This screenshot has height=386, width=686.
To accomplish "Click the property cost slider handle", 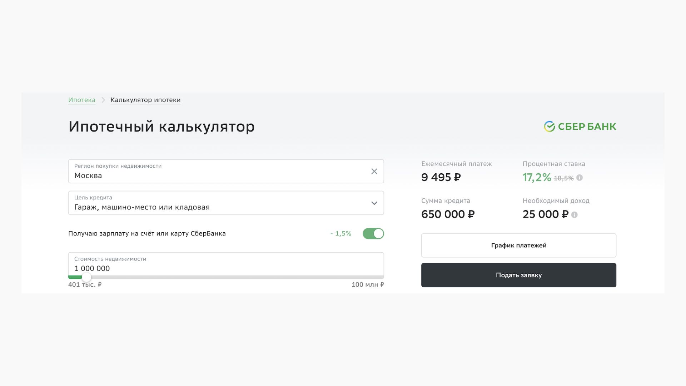I will coord(86,277).
